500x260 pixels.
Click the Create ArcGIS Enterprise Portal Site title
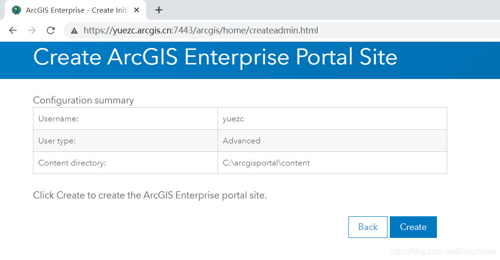[x=215, y=57]
